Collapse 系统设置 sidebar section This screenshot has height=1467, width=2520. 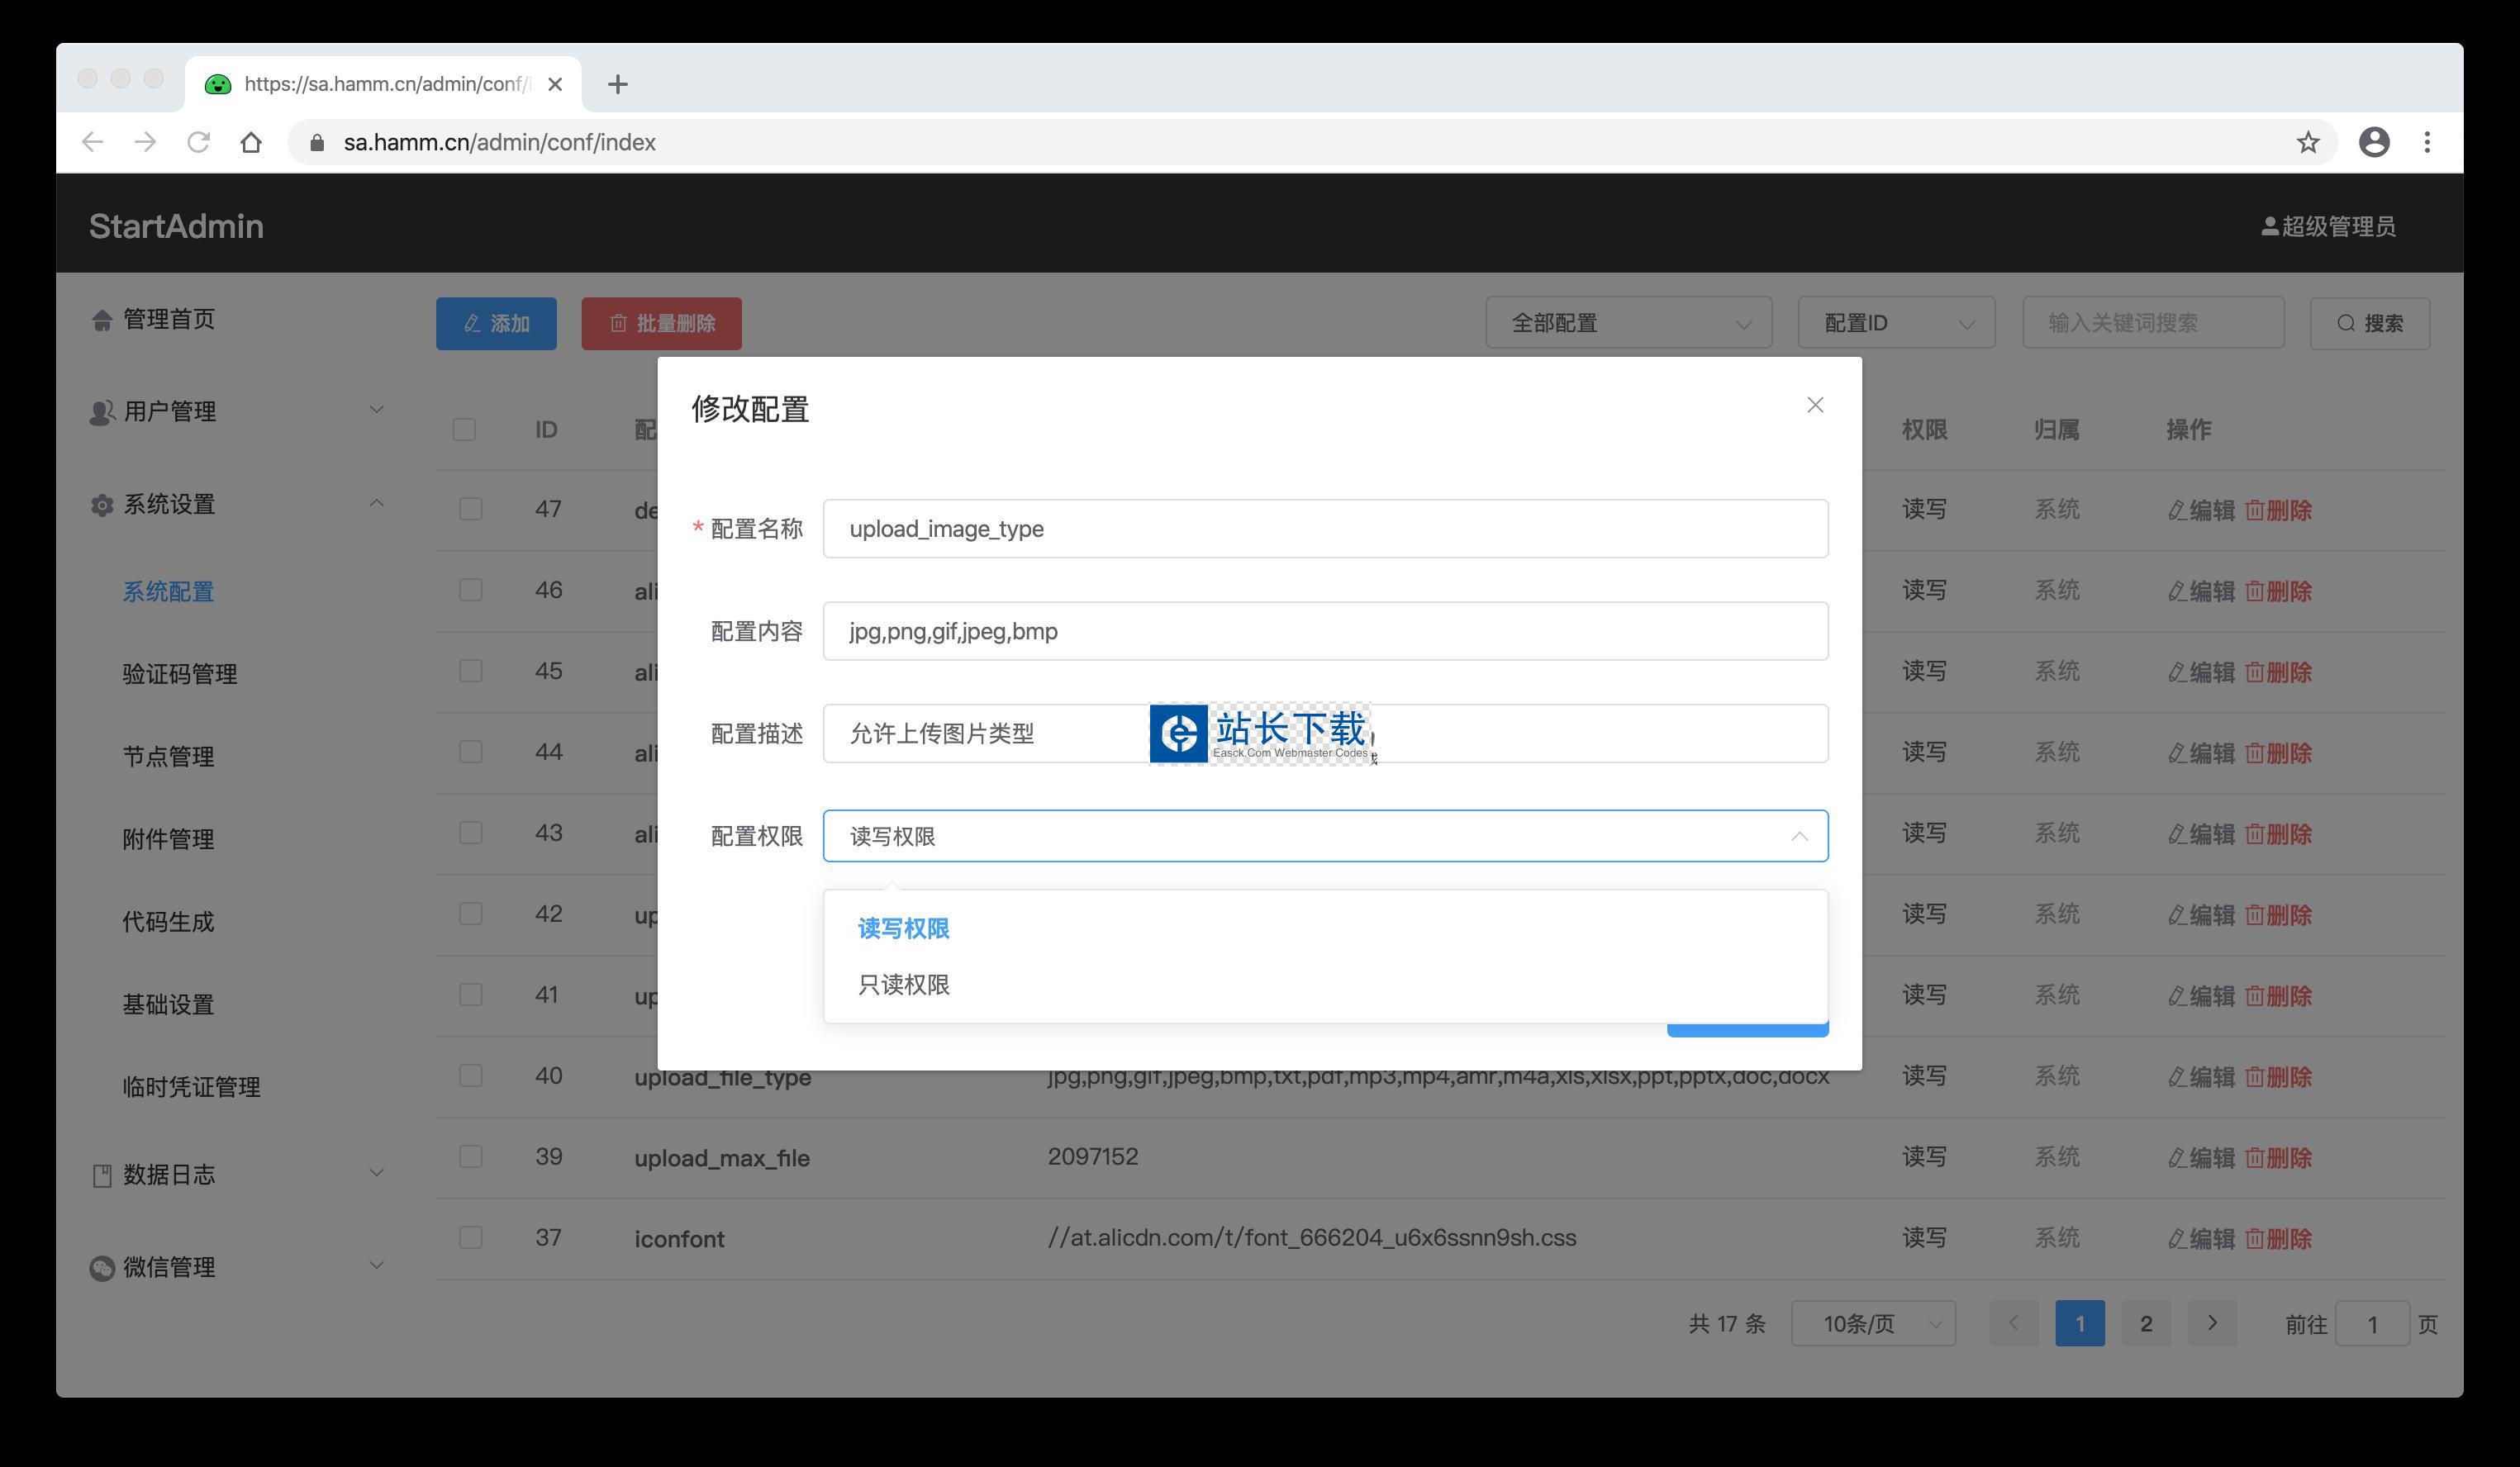tap(238, 504)
